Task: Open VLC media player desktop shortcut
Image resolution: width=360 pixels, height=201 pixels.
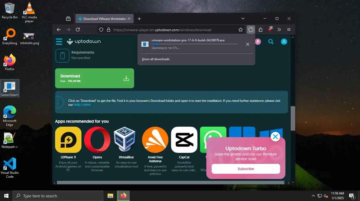Action: click(29, 12)
